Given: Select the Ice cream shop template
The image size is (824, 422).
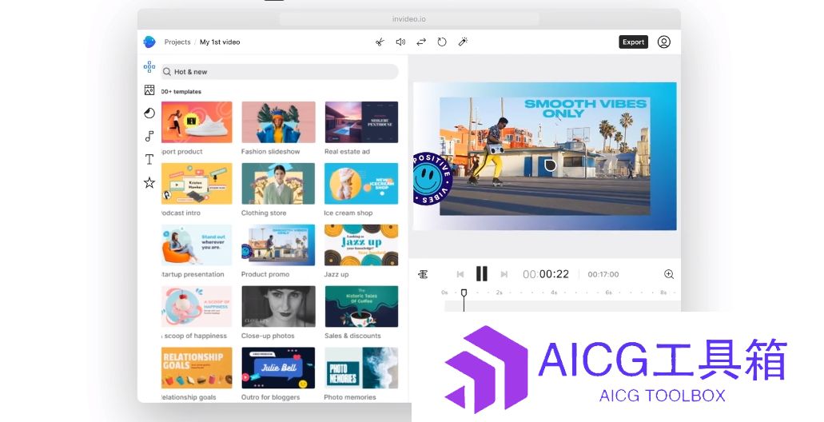Looking at the screenshot, I should coord(361,183).
